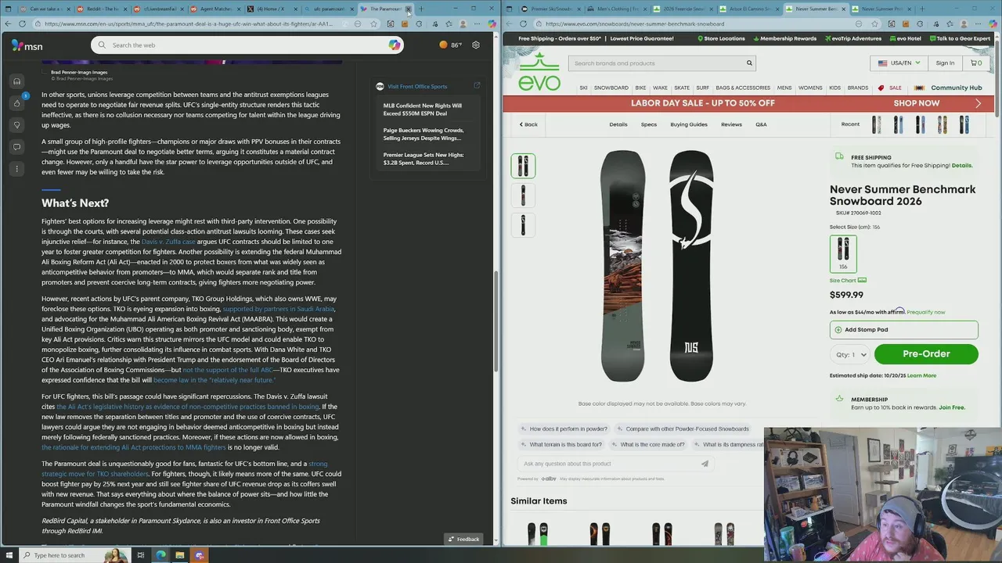The width and height of the screenshot is (1002, 563).
Task: Jump to the Specs section
Action: pyautogui.click(x=649, y=124)
